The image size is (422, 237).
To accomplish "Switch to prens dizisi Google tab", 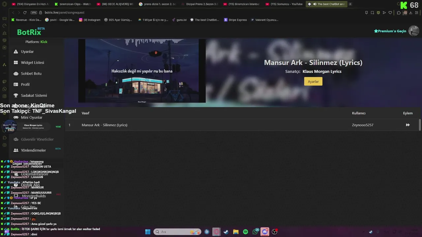I will click(x=158, y=4).
